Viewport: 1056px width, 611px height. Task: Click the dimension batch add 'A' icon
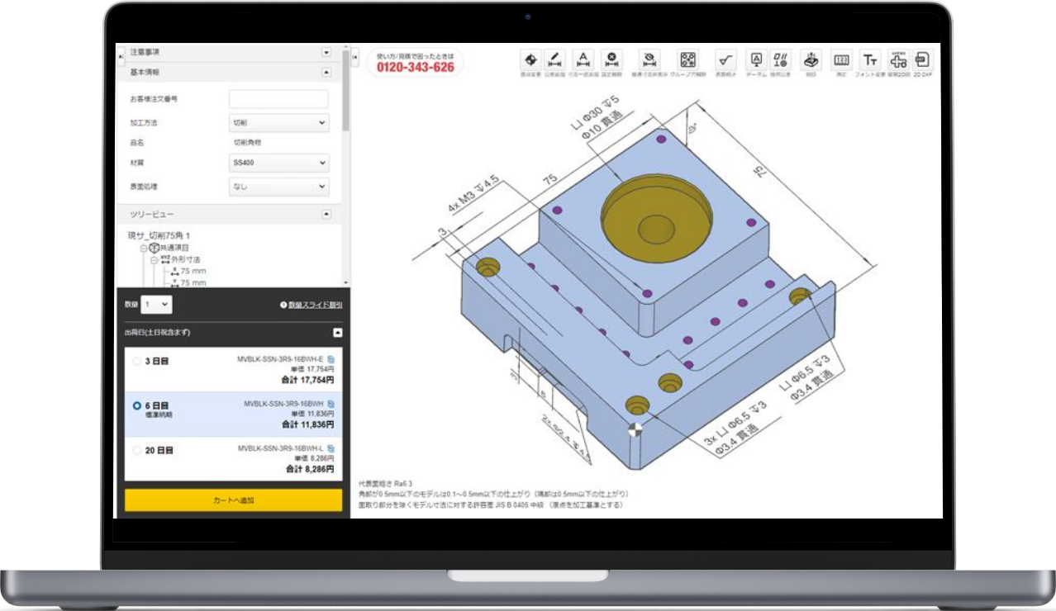583,60
